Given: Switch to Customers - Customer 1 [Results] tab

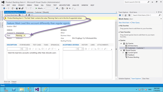Looking at the screenshot, I should point(37,12).
